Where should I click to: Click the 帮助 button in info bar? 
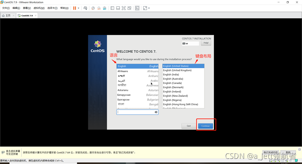(288, 153)
